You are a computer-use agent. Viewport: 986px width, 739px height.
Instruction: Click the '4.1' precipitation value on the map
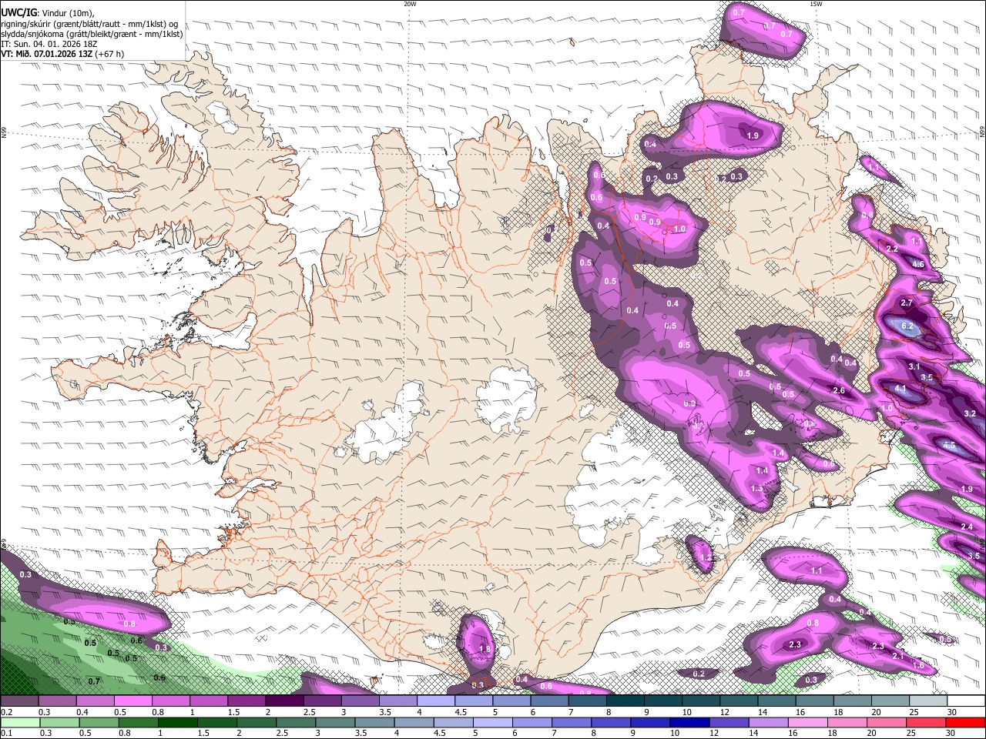pyautogui.click(x=900, y=390)
